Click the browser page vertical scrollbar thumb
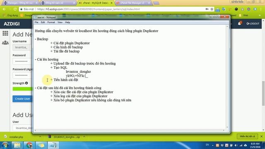This screenshot has width=265, height=149. 263,93
